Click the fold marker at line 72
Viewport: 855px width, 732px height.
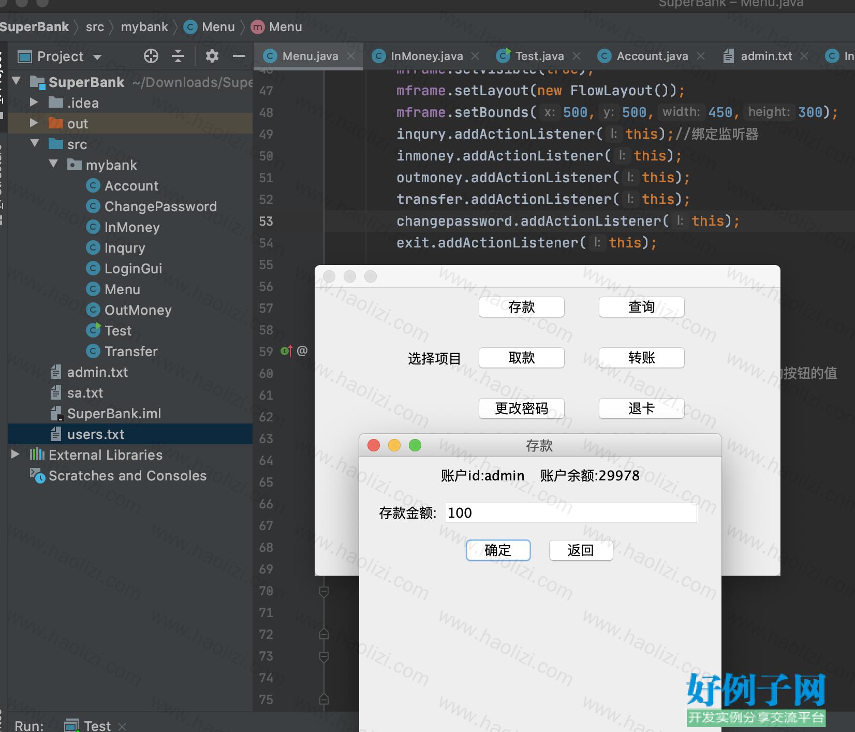click(x=324, y=634)
